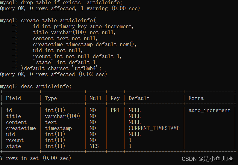Click the Extra column header

coord(196,98)
